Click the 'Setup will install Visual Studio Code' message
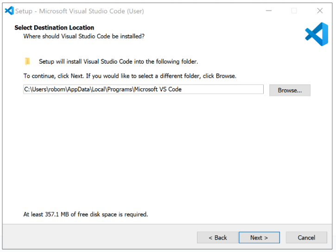 pos(118,61)
